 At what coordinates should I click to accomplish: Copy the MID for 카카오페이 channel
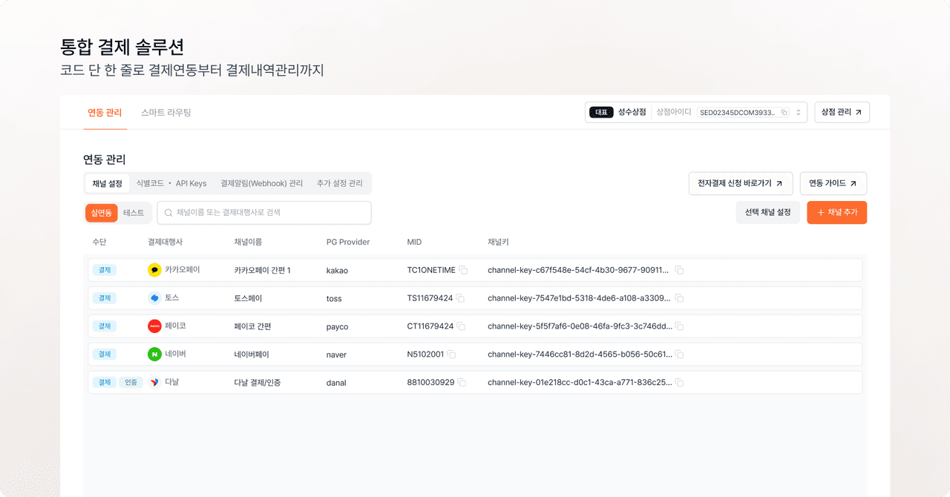click(x=463, y=270)
